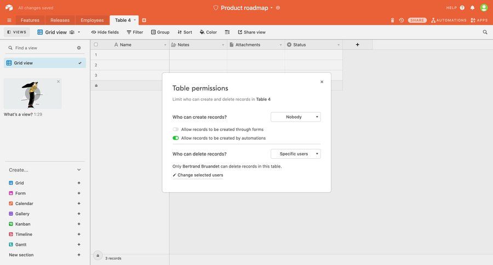
Task: Add a Kanban view with plus
Action: (x=79, y=224)
